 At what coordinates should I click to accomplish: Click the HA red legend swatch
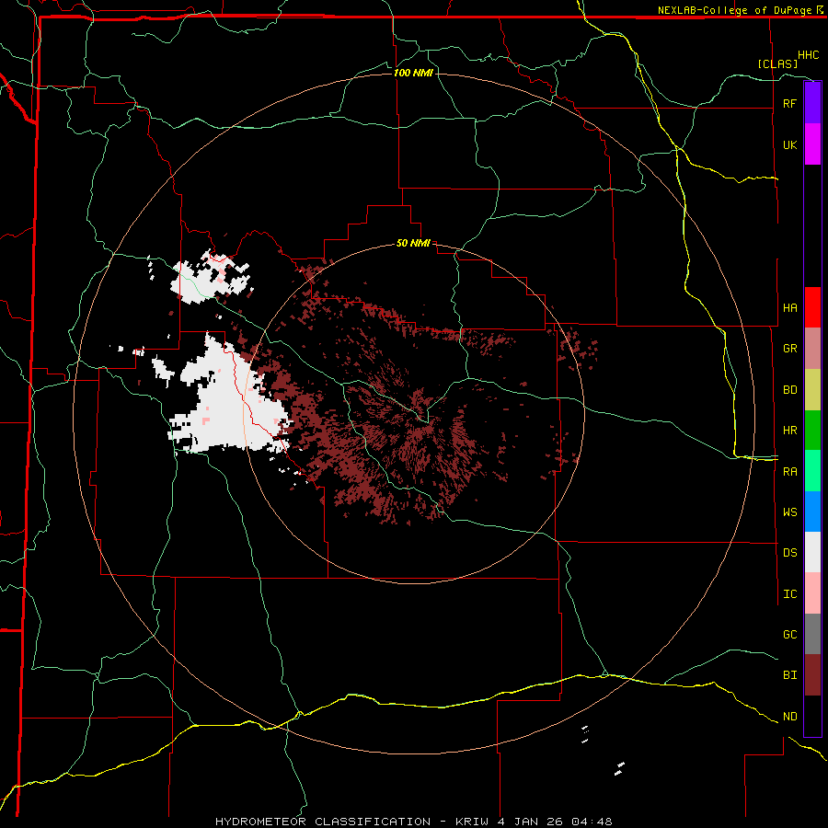point(812,307)
